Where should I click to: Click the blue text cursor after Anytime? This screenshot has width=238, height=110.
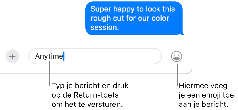click(x=64, y=56)
